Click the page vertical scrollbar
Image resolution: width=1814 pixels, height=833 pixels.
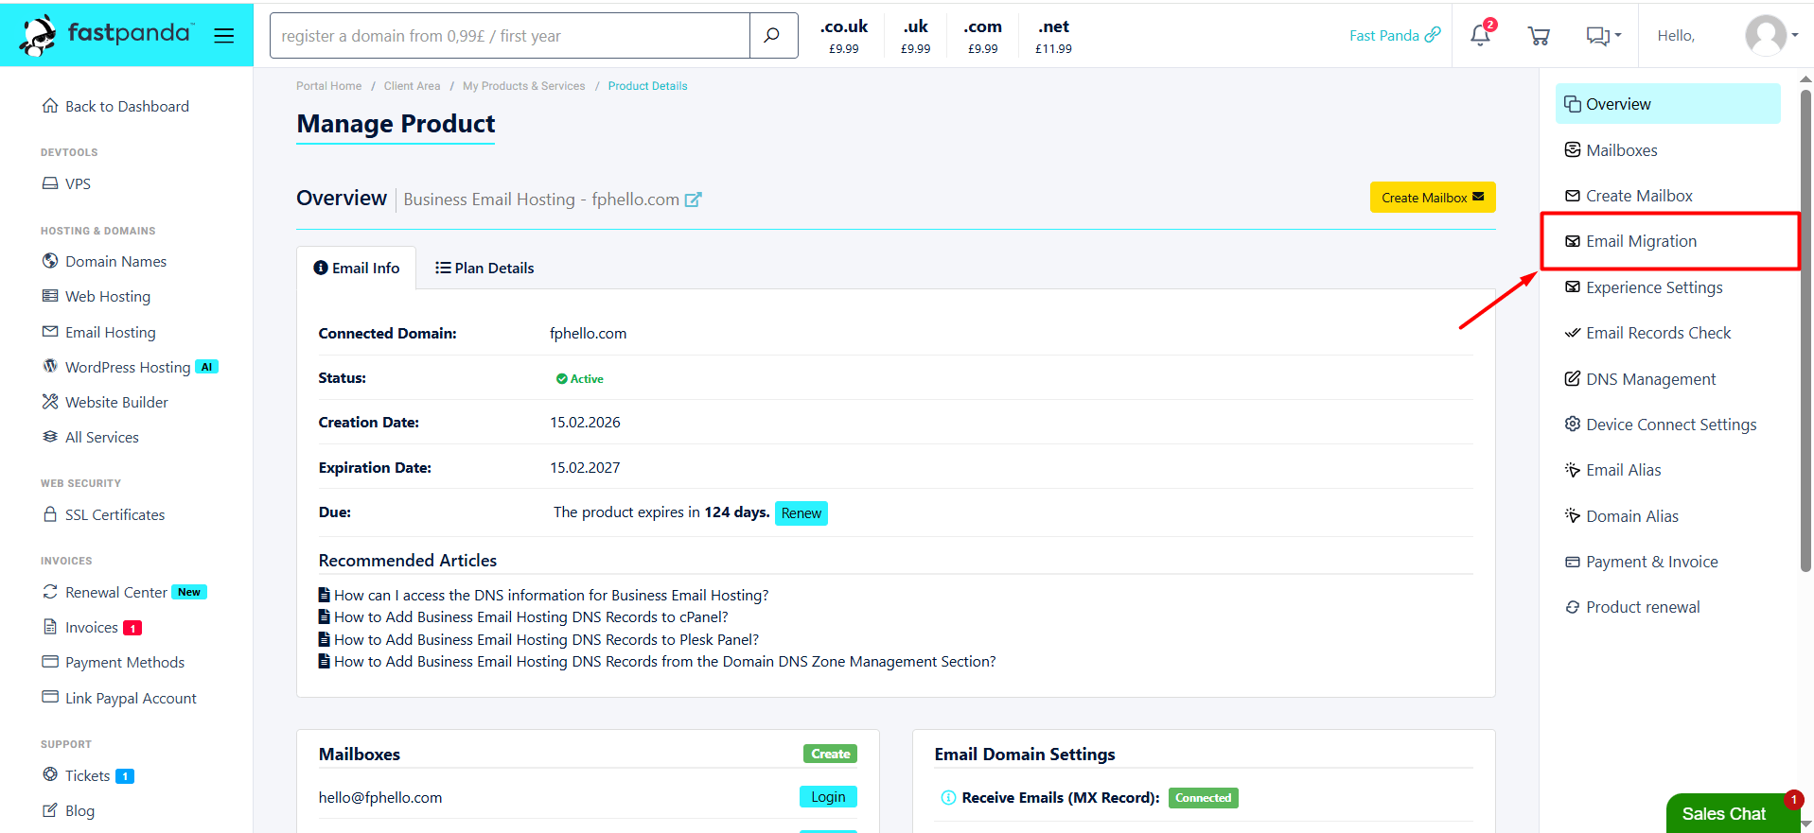[x=1805, y=331]
